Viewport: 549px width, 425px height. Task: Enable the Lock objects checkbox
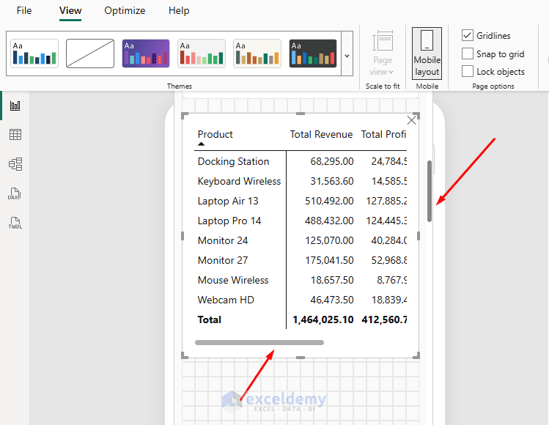tap(468, 71)
